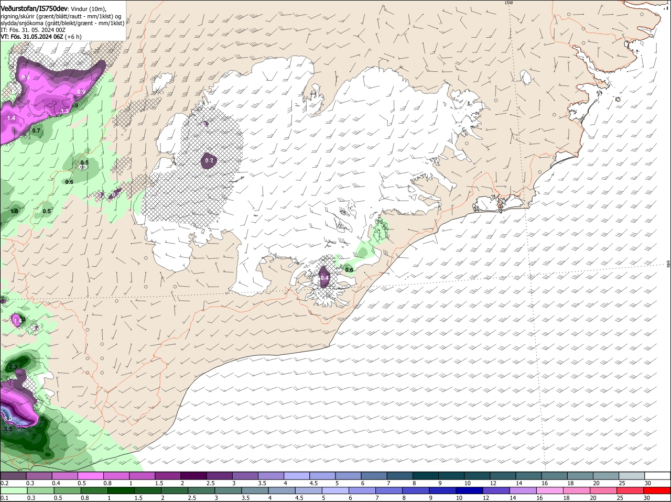Image resolution: width=671 pixels, height=502 pixels.
Task: Click the lower legend swatch labeled 14
Action: pos(523,490)
